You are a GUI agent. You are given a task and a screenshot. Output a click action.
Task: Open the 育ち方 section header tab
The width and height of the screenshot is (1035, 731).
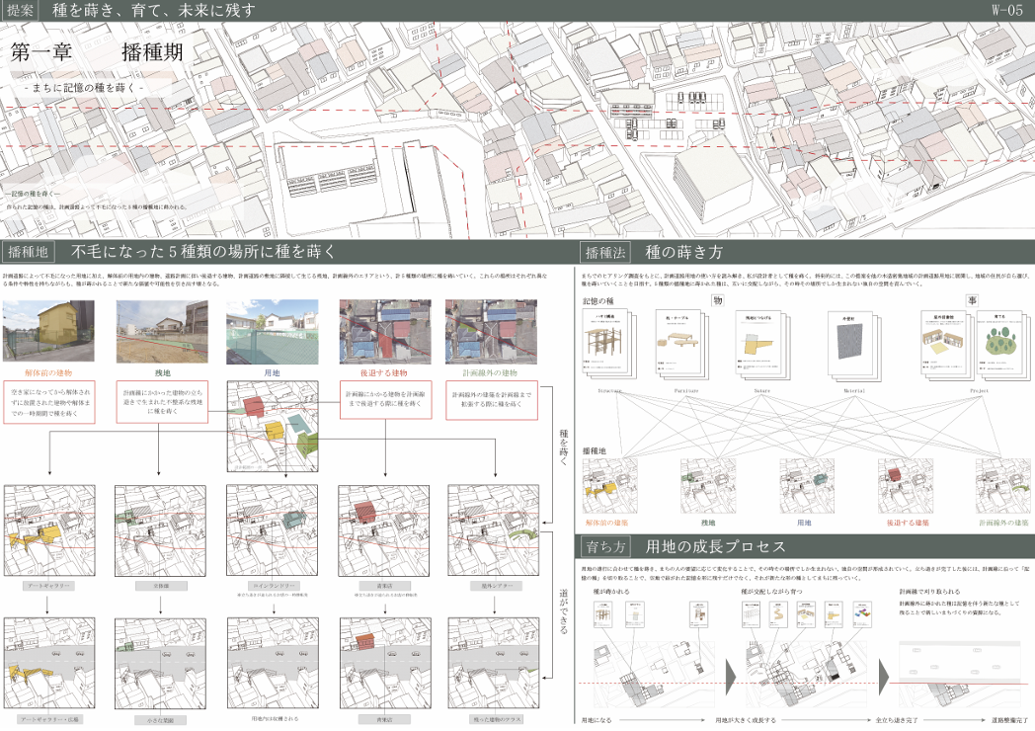click(605, 545)
